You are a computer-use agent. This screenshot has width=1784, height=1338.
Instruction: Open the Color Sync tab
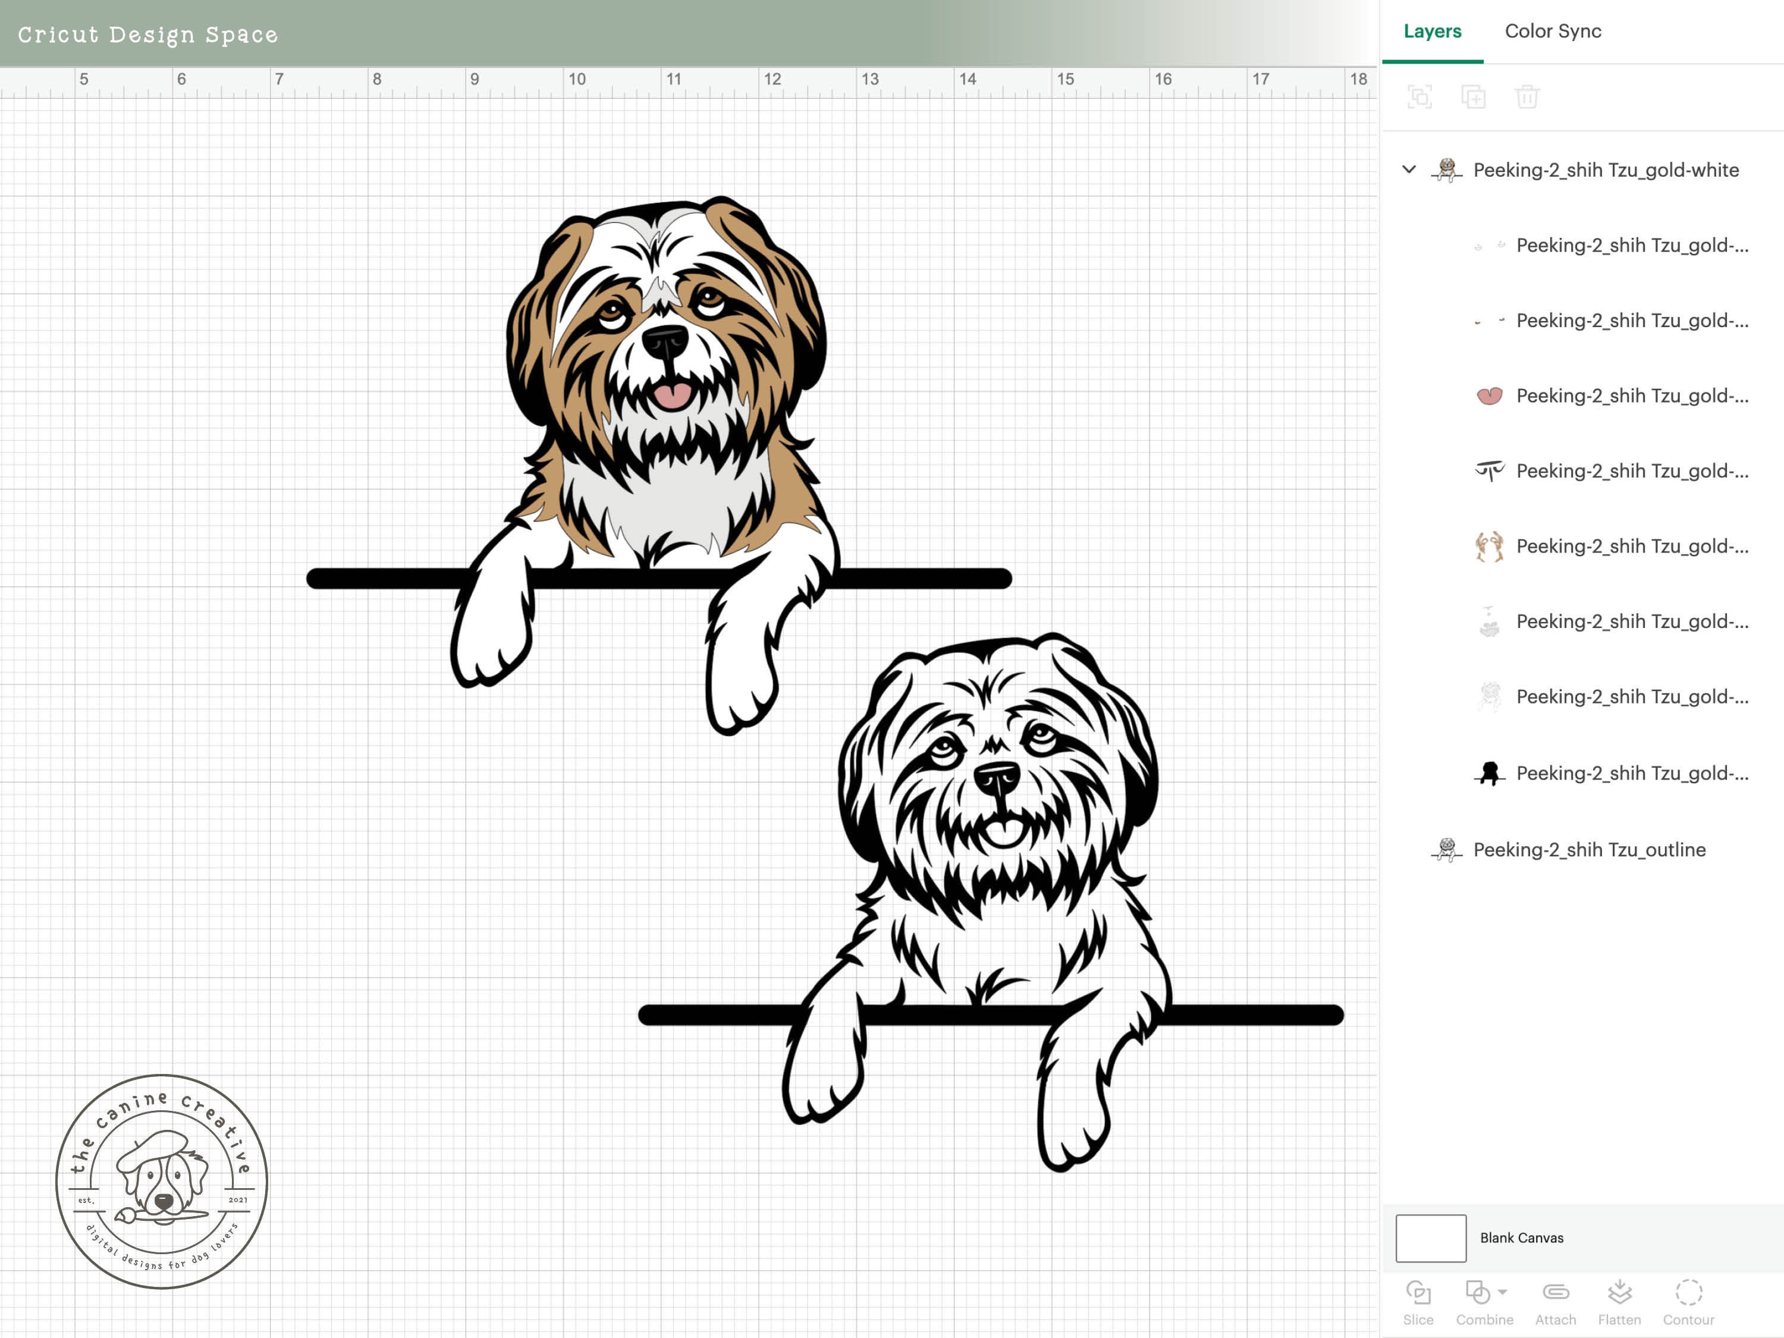tap(1553, 32)
